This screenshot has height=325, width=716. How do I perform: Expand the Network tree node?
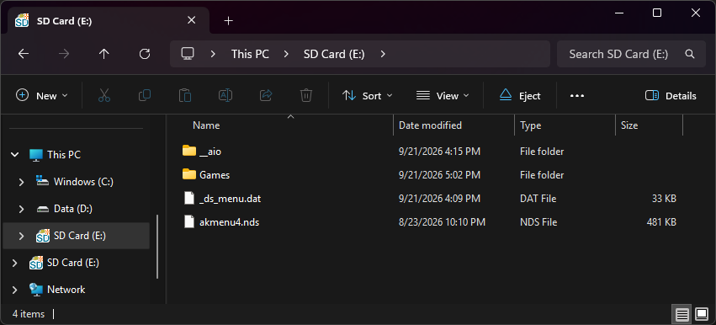click(15, 290)
